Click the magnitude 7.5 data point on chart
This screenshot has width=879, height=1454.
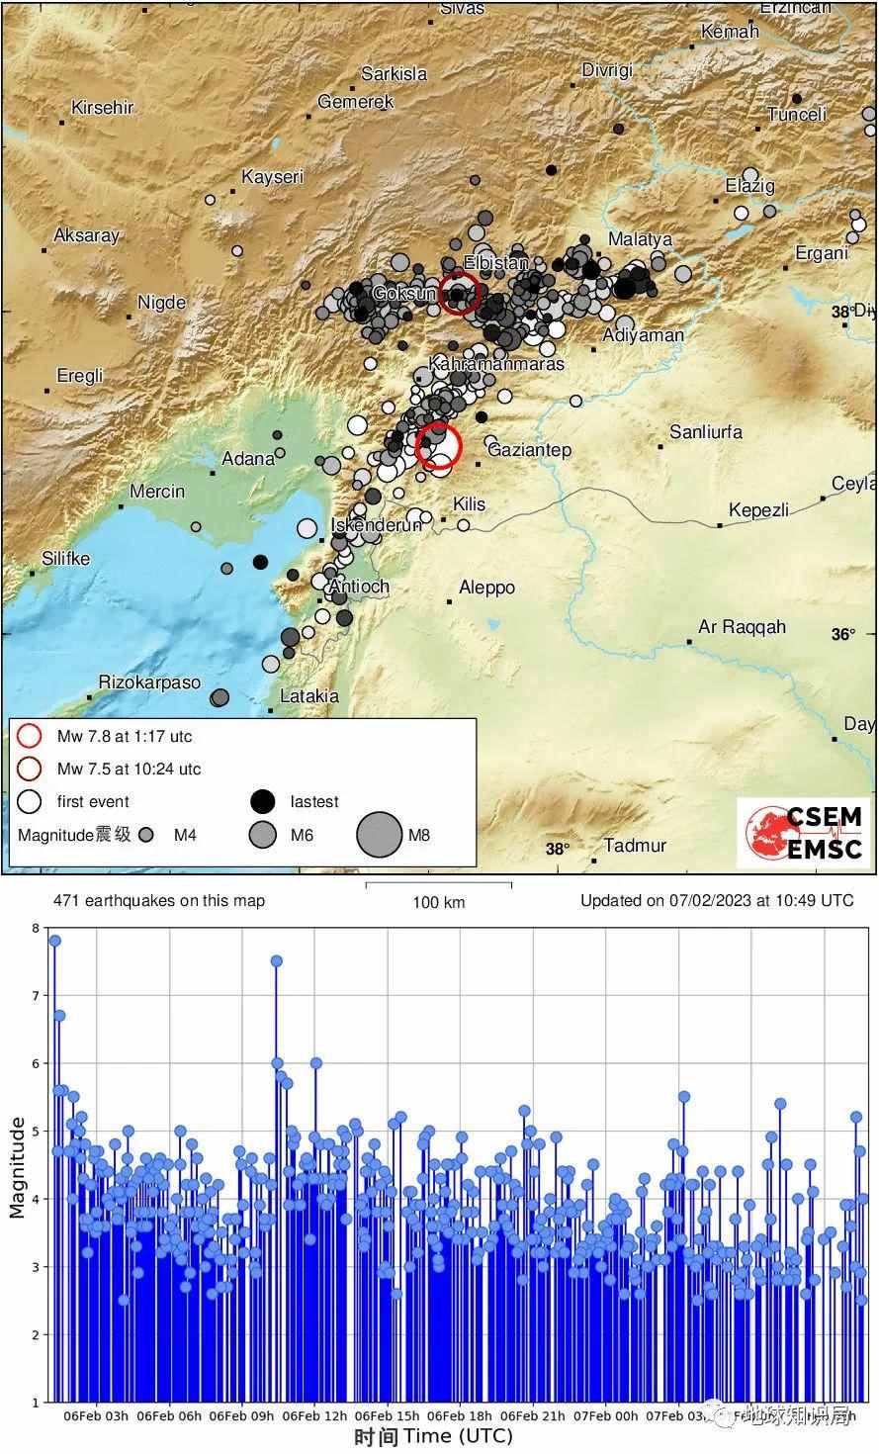pos(277,960)
